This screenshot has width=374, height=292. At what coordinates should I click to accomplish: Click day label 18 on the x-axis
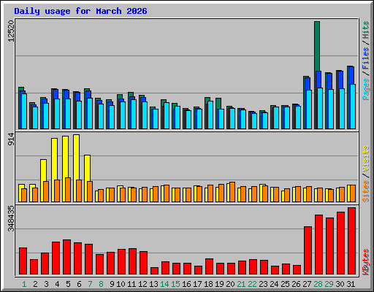208,284
